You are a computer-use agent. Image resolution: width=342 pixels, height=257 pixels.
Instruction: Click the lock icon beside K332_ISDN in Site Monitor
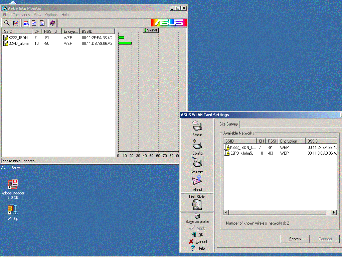[x=5, y=37]
